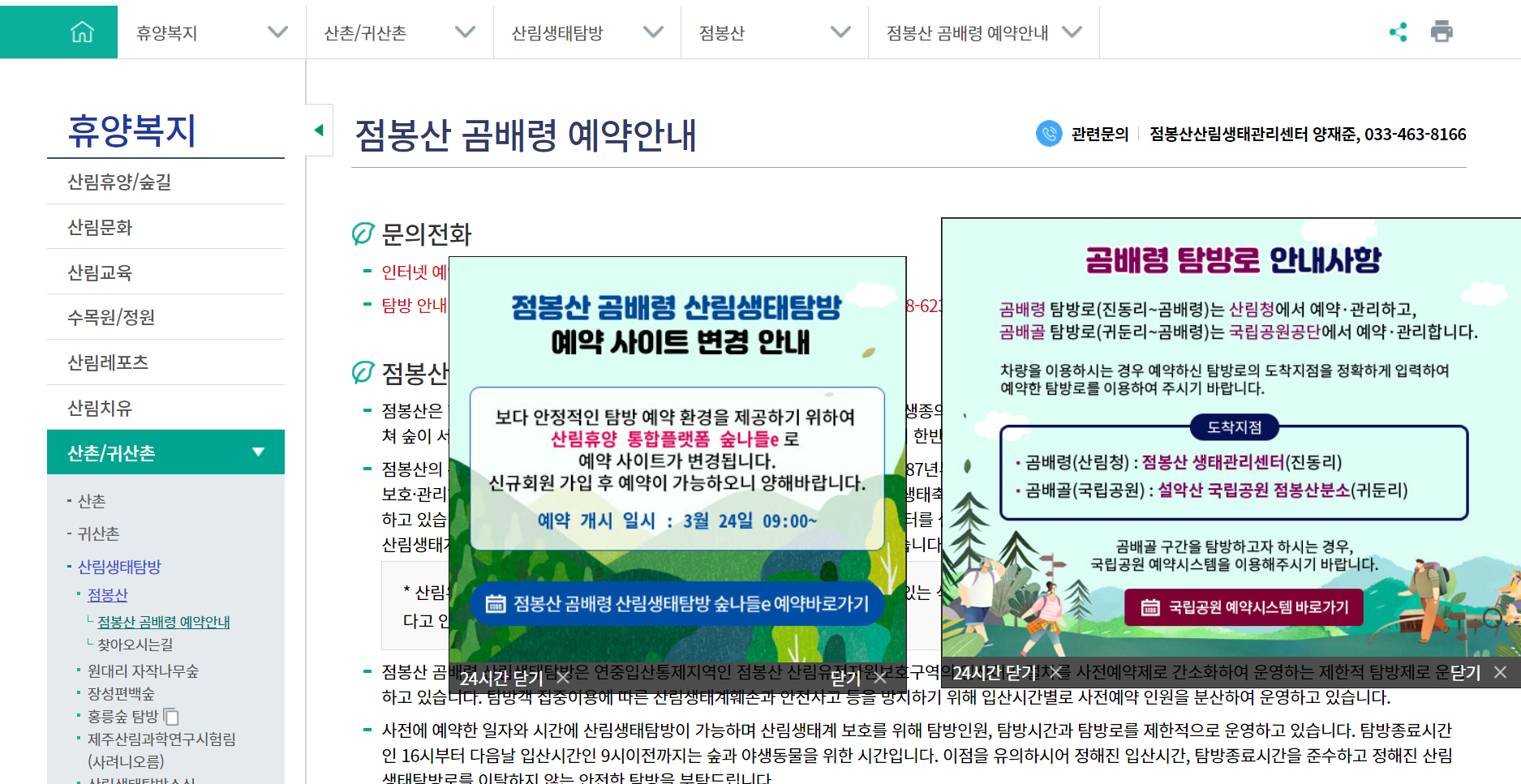Viewport: 1521px width, 784px height.
Task: Click 곰배령 탐방로 안내사항 popup banner
Action: click(1231, 438)
